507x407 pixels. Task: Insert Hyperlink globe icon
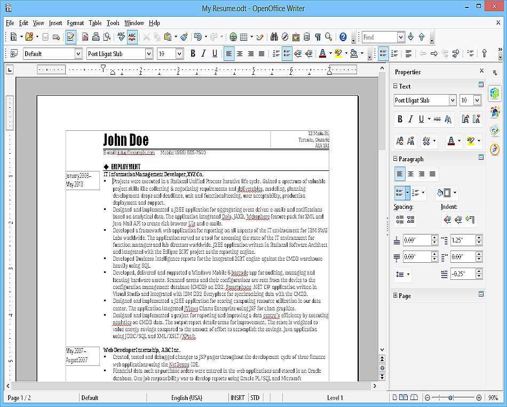(233, 37)
